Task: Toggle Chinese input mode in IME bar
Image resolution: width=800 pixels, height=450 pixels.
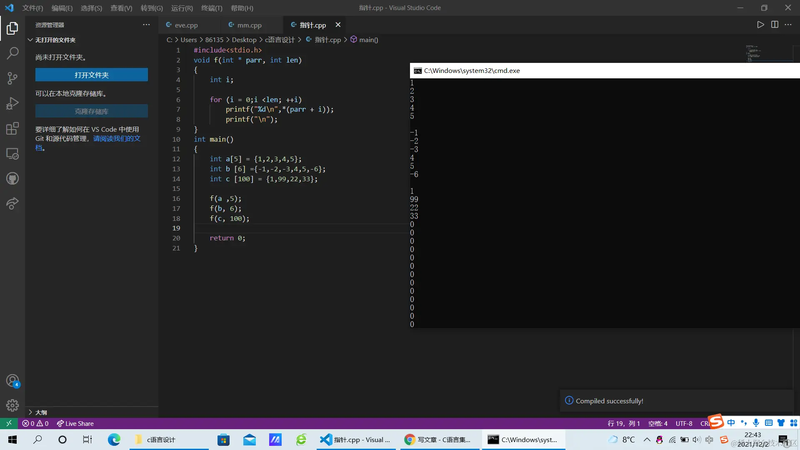Action: point(731,423)
